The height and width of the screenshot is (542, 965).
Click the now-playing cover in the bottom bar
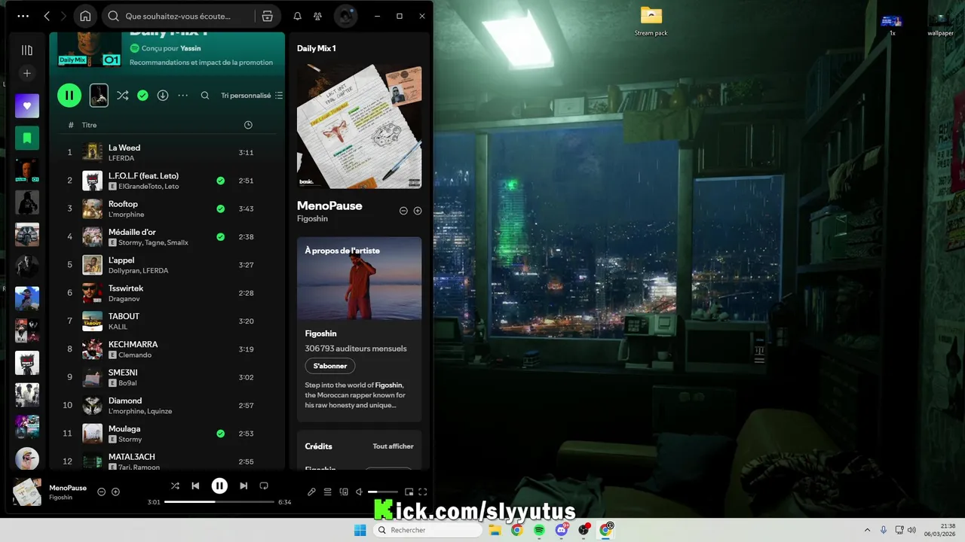[x=27, y=492]
